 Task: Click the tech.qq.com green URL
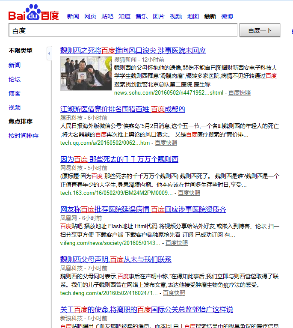pyautogui.click(x=105, y=143)
